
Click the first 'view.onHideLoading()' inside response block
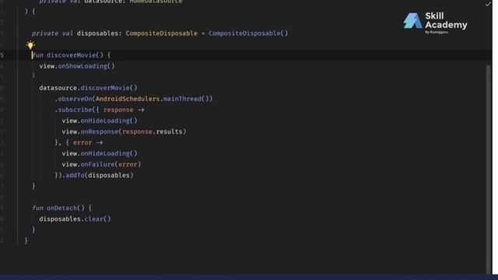click(100, 121)
